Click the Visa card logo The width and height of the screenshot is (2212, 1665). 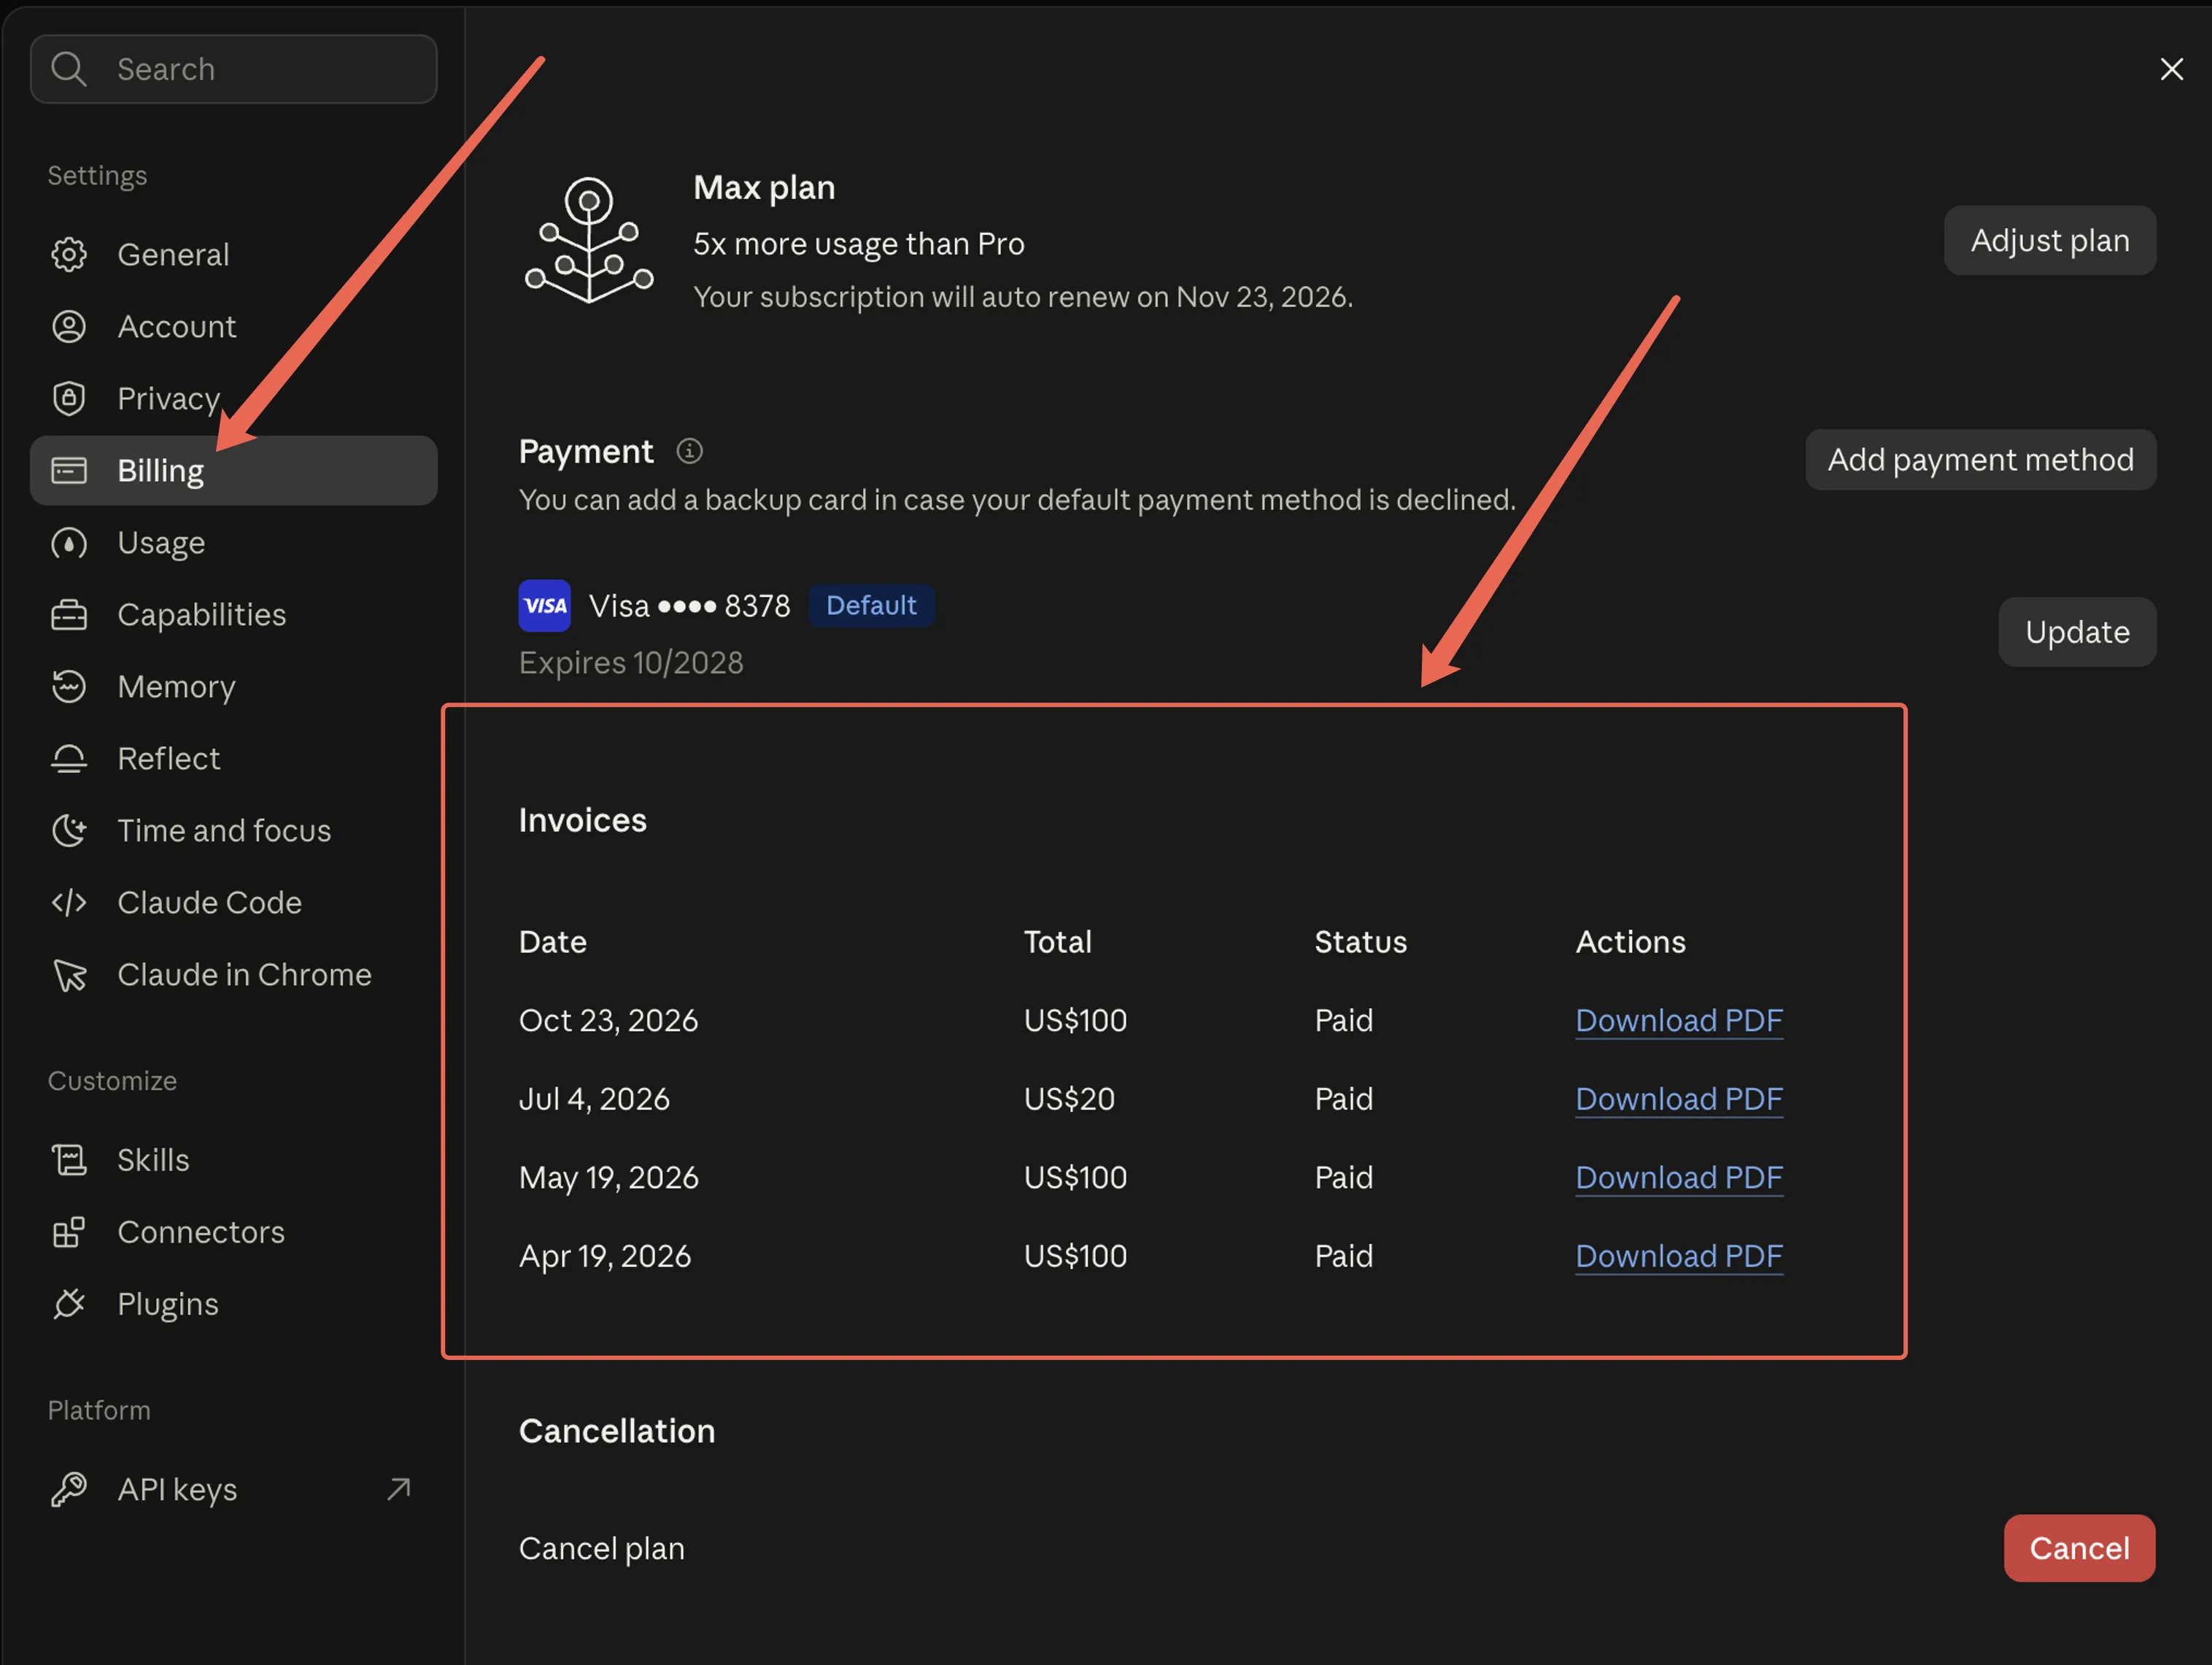point(545,606)
